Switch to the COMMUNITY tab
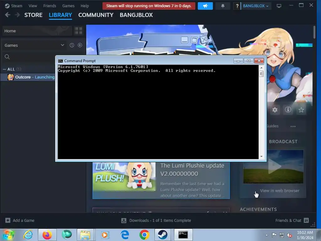The height and width of the screenshot is (241, 321). pos(96,15)
